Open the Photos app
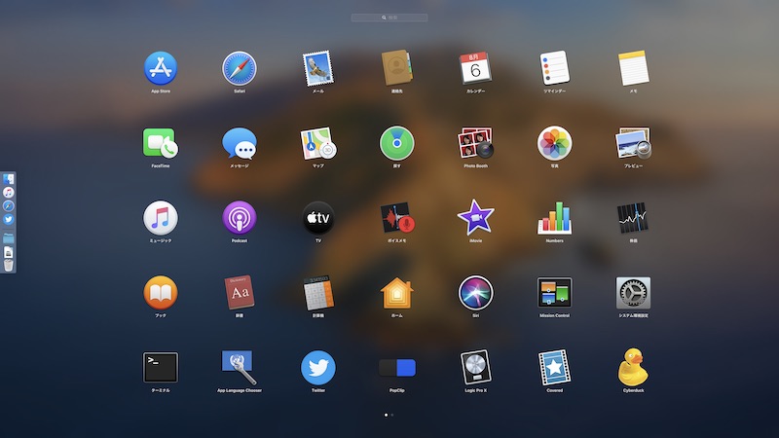Screen dimensions: 779x438 pyautogui.click(x=554, y=143)
